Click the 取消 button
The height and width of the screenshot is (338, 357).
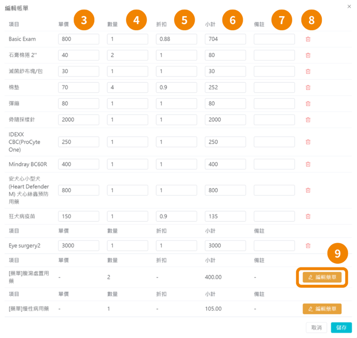click(316, 327)
